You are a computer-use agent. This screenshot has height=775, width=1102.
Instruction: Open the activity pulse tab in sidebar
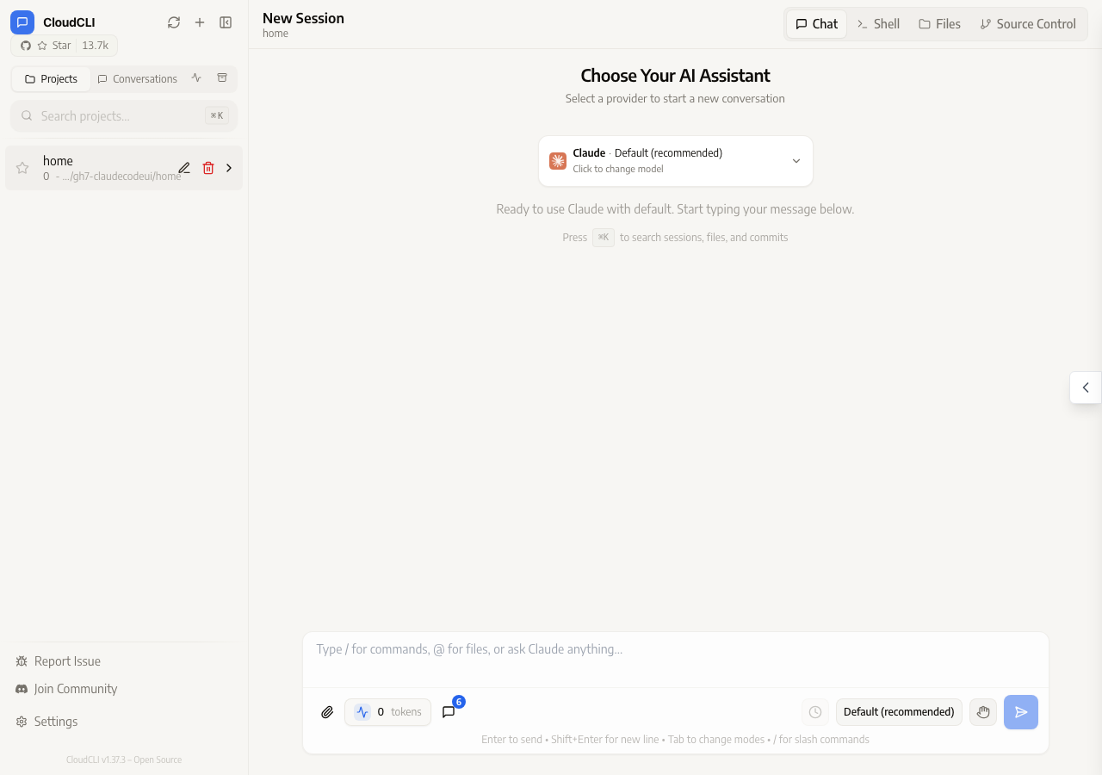coord(196,78)
